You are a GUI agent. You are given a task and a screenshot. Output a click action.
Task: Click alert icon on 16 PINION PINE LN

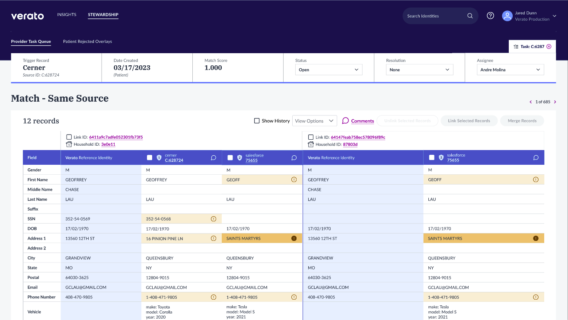(x=213, y=238)
